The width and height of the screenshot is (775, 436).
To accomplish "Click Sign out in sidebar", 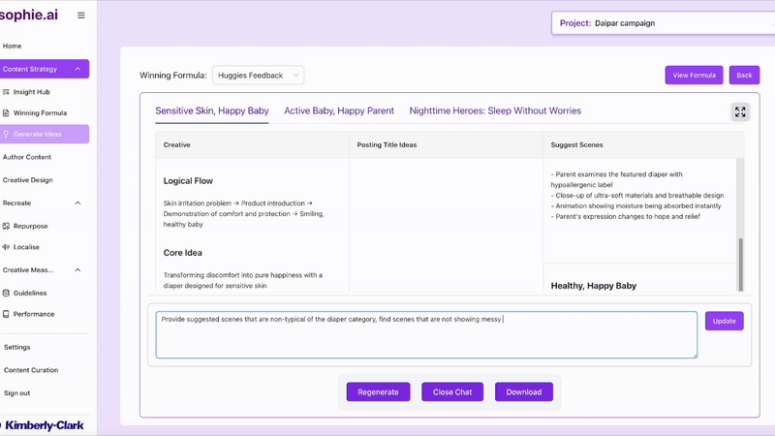I will 16,393.
